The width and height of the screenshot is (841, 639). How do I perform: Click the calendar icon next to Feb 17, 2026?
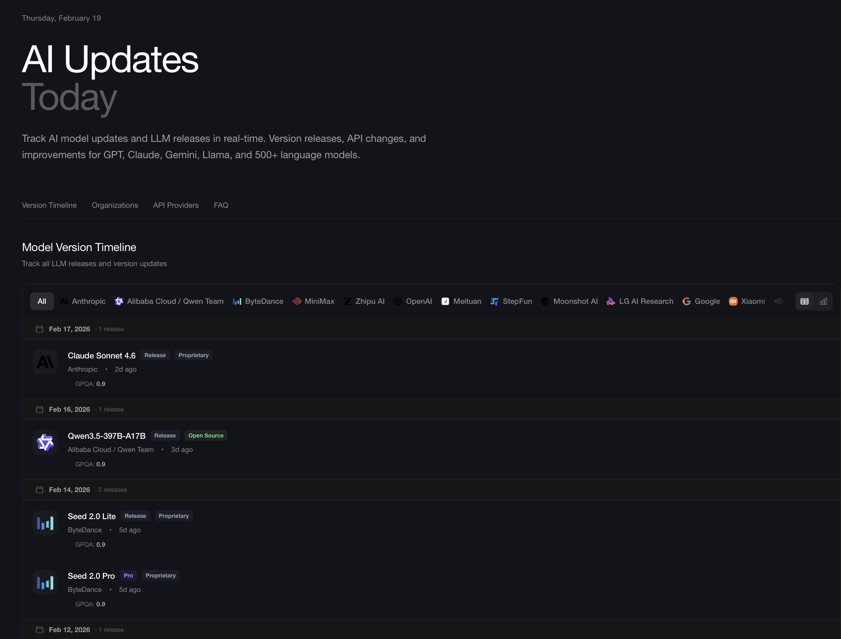pyautogui.click(x=40, y=329)
